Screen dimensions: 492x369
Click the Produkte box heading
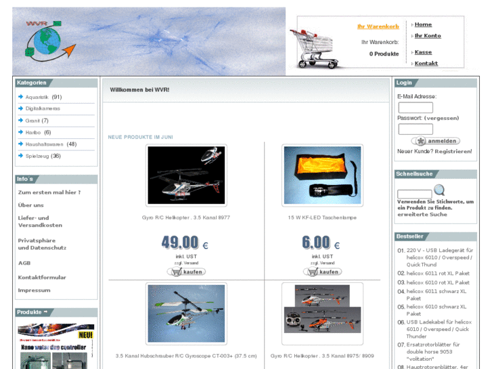[x=29, y=312]
